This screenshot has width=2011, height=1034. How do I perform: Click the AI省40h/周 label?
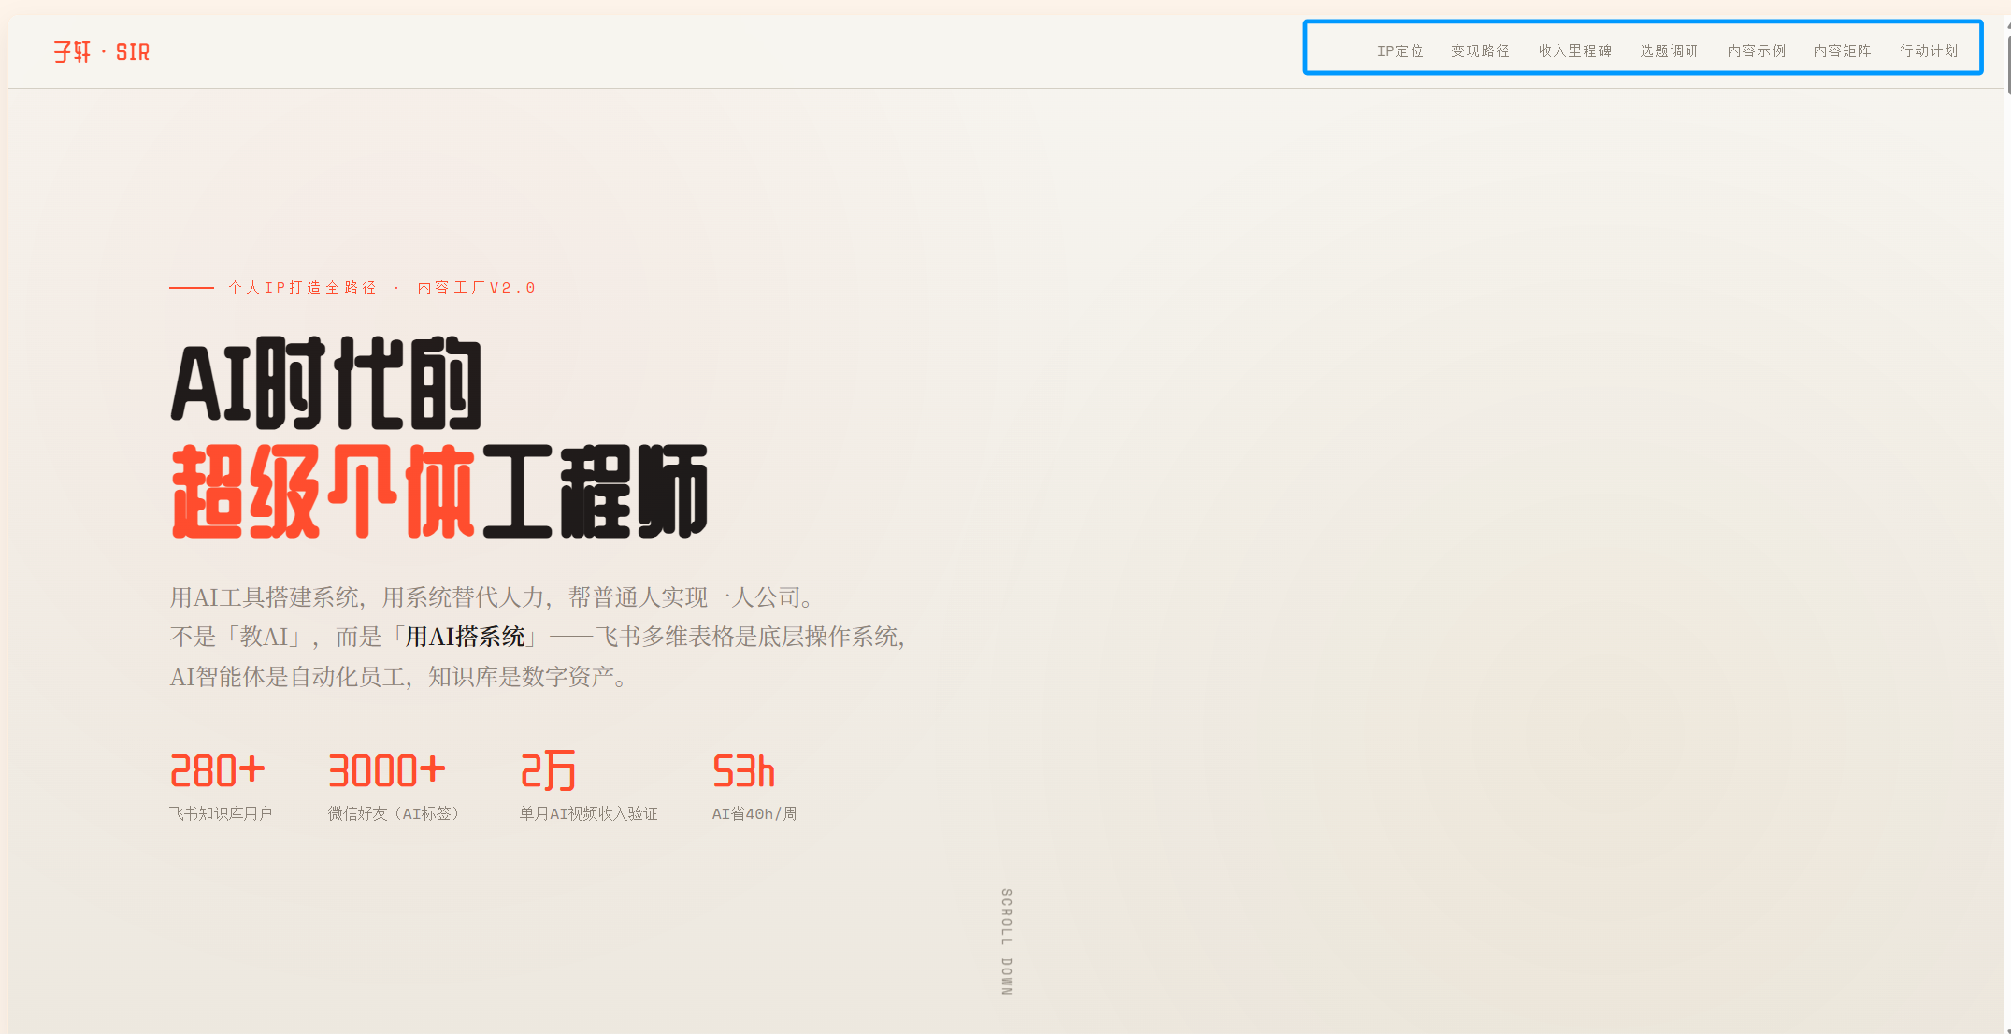click(754, 813)
